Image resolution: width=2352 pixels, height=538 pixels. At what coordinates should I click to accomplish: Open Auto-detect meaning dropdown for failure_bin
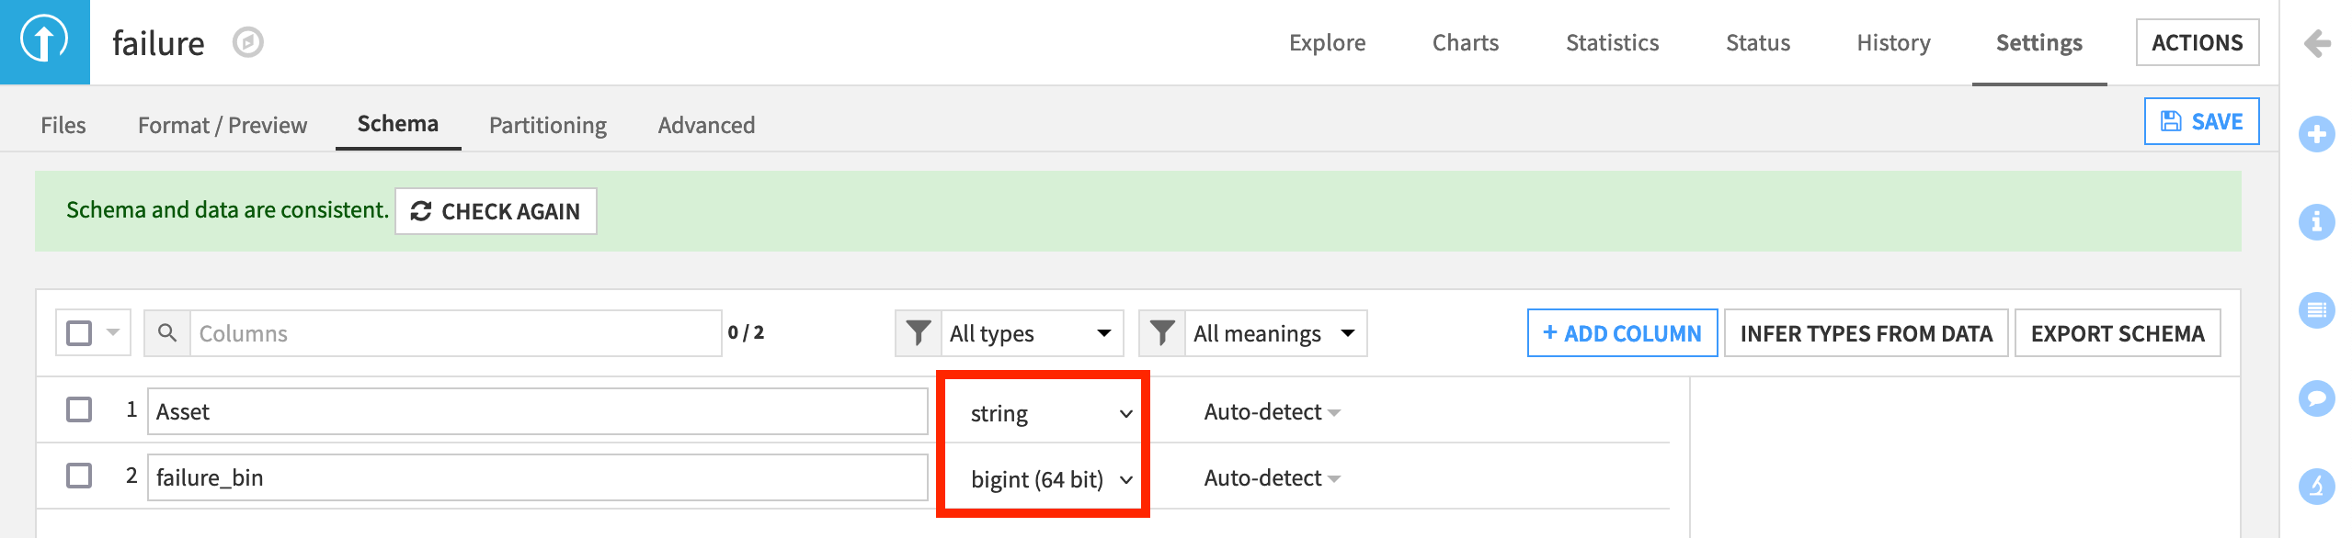1273,478
